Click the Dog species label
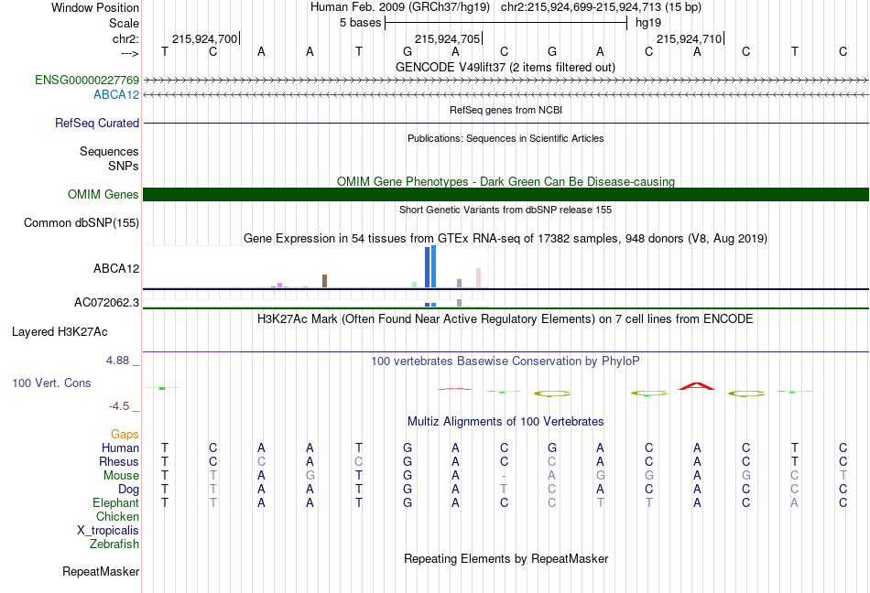Image resolution: width=870 pixels, height=593 pixels. [x=128, y=490]
